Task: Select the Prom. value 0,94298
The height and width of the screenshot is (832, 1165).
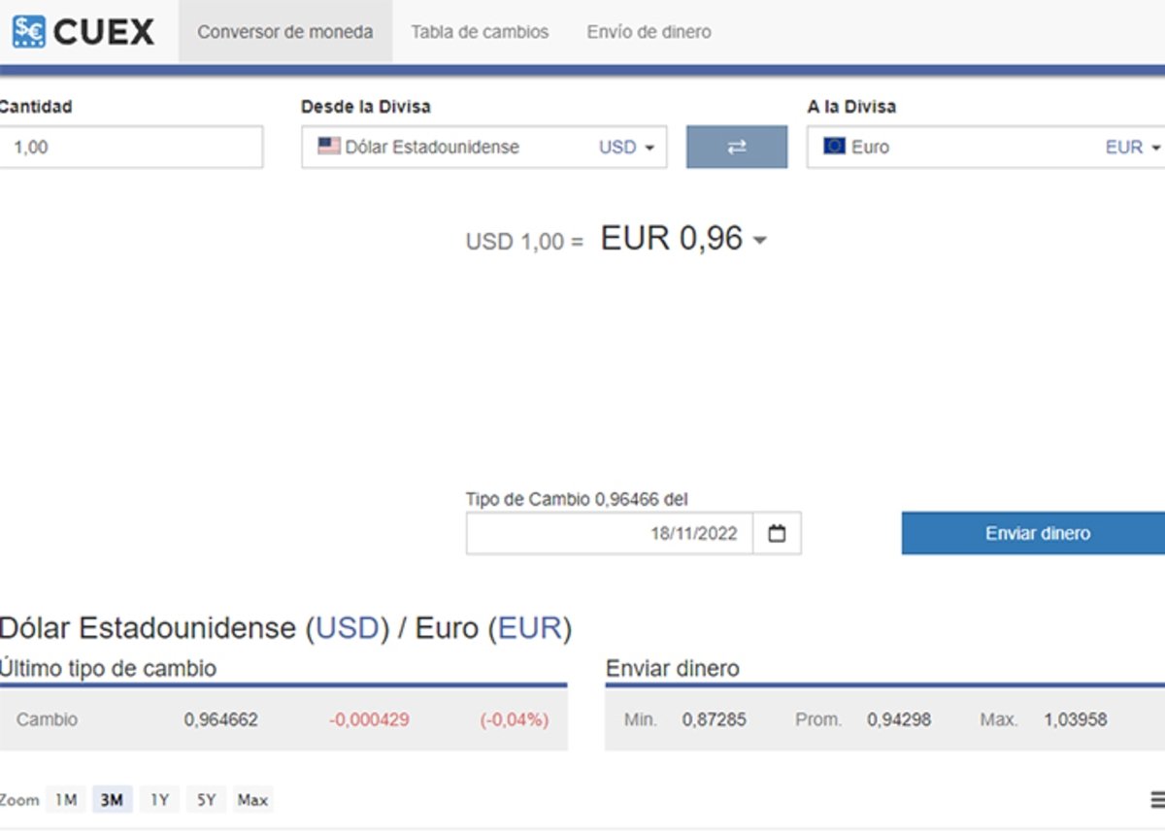Action: tap(899, 720)
